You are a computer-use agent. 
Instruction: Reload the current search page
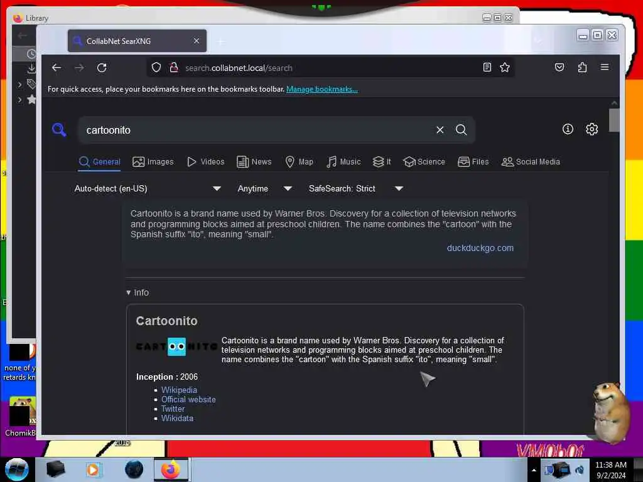click(102, 68)
